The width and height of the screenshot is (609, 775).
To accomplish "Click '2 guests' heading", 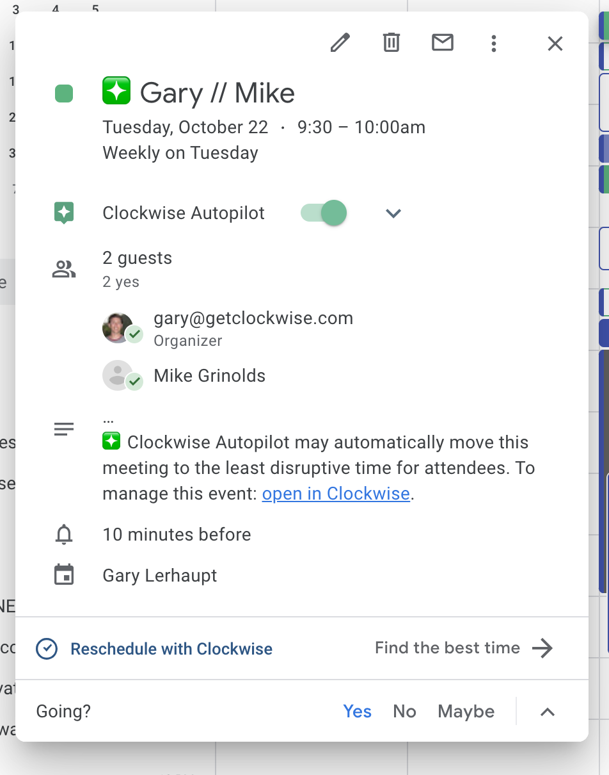I will tap(137, 258).
